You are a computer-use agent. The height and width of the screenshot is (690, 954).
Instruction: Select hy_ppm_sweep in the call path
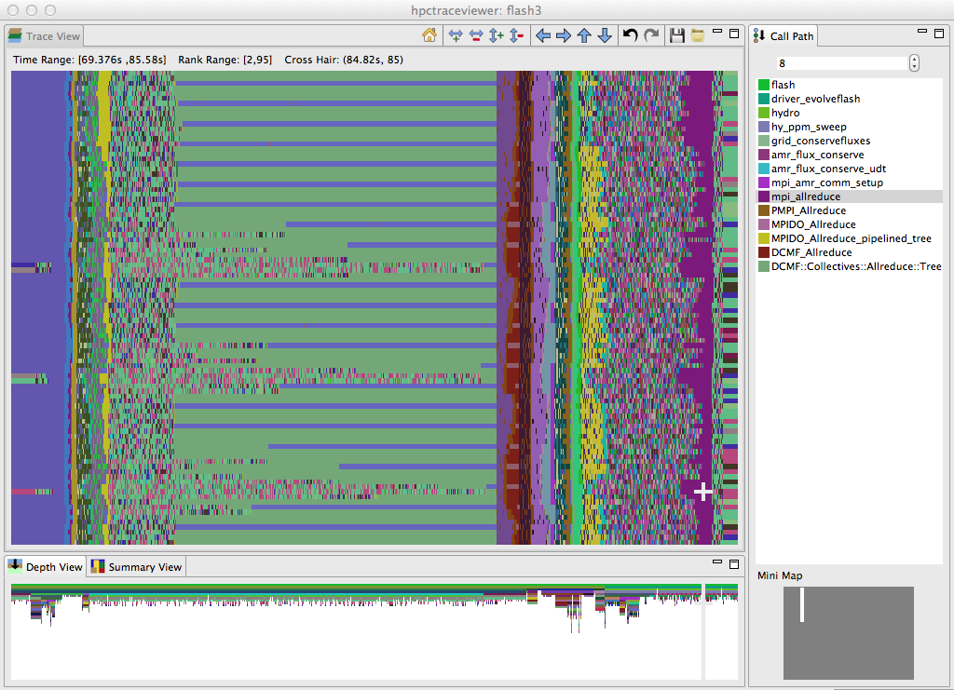[x=809, y=127]
